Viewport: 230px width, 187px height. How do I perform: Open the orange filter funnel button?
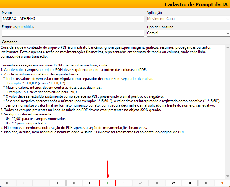[x=223, y=183]
